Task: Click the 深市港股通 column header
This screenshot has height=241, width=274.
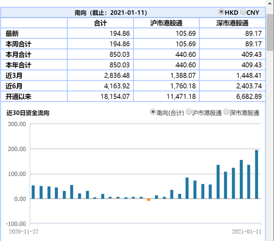Action: (232, 23)
